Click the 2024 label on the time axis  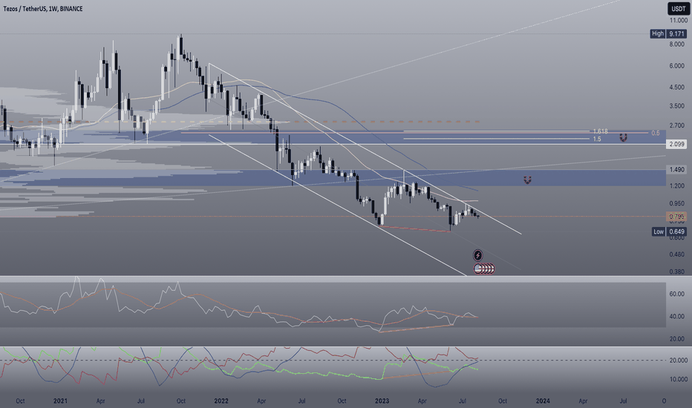tap(543, 401)
